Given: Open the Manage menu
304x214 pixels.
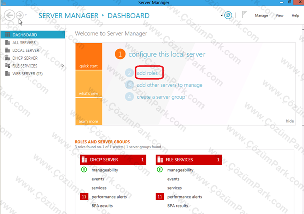Looking at the screenshot, I should click(x=261, y=15).
